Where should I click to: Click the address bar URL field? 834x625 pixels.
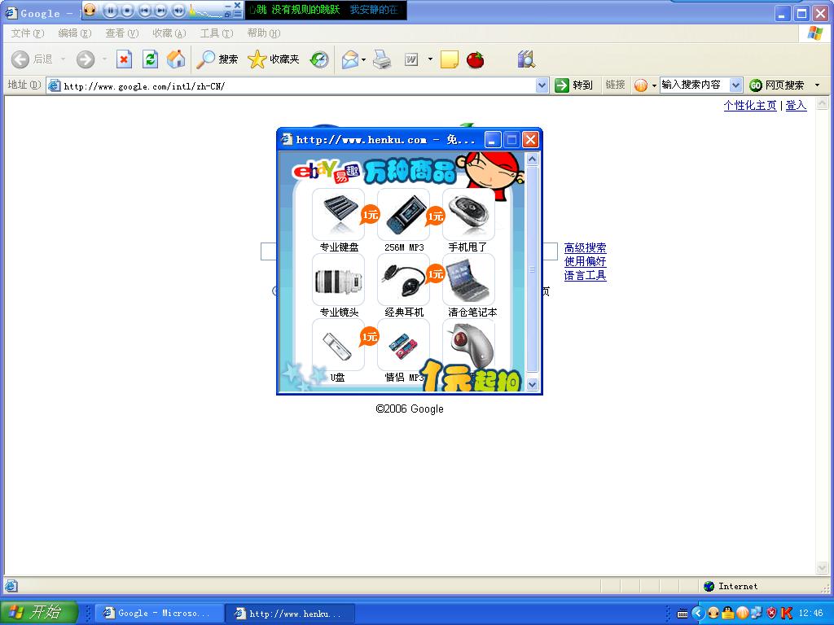tap(299, 85)
